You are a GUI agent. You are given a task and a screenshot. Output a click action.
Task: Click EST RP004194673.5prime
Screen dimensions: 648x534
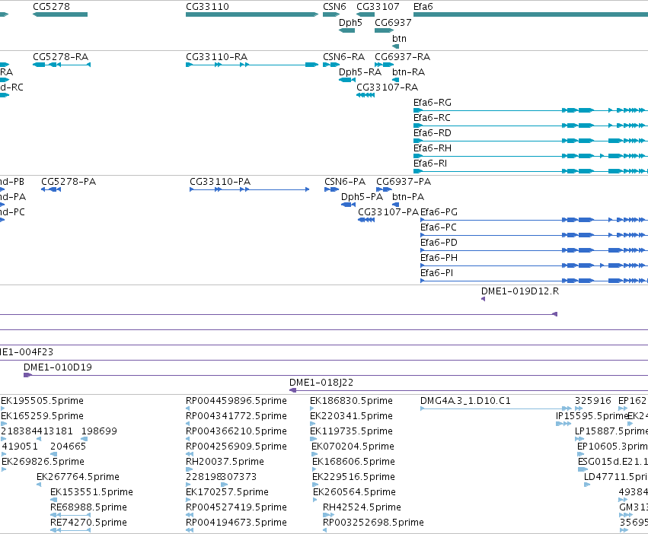236,523
